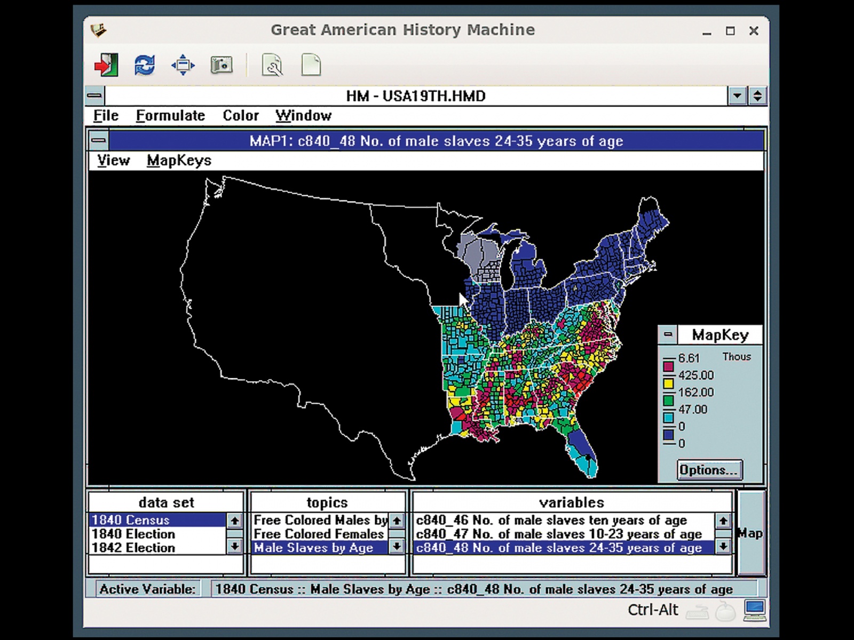Click the 'data set' list header

coord(166,502)
